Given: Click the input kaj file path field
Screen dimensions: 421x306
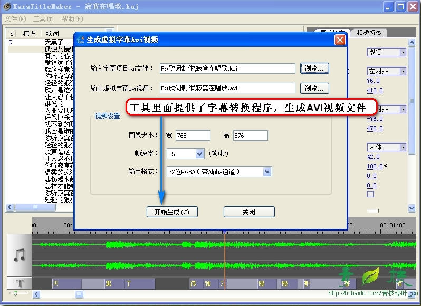Looking at the screenshot, I should (x=227, y=69).
